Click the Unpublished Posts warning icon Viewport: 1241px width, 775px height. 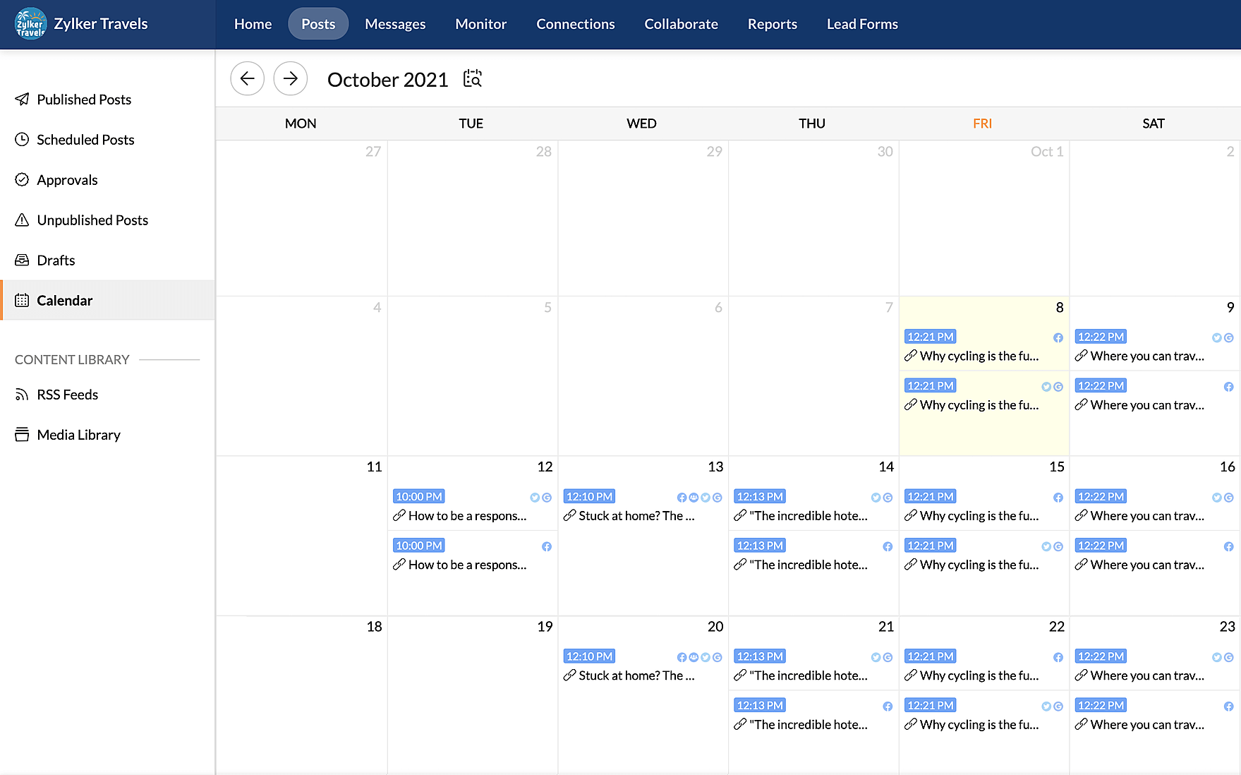click(x=22, y=220)
